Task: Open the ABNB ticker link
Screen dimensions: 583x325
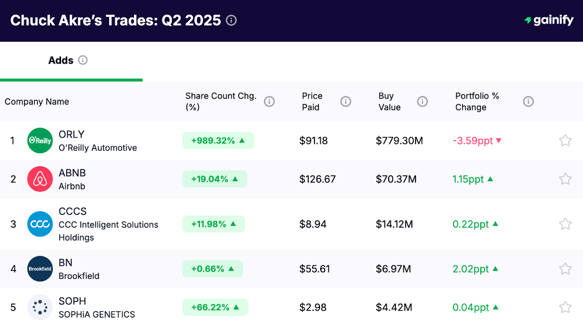Action: (72, 173)
